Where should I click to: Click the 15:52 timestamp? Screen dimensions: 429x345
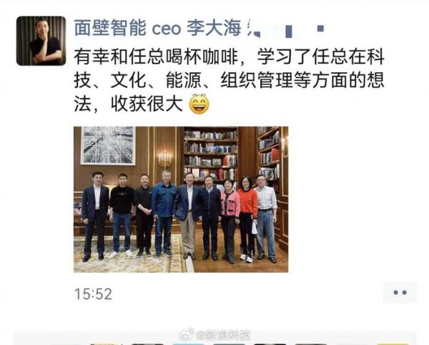[x=93, y=294]
